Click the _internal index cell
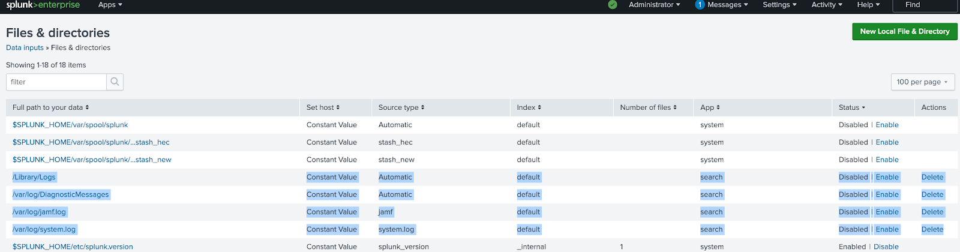The image size is (960, 252). (x=532, y=247)
